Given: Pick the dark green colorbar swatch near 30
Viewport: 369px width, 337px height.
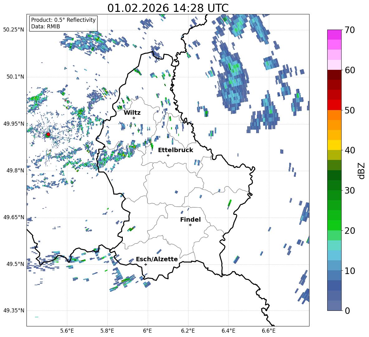Looking at the screenshot, I should point(334,185).
